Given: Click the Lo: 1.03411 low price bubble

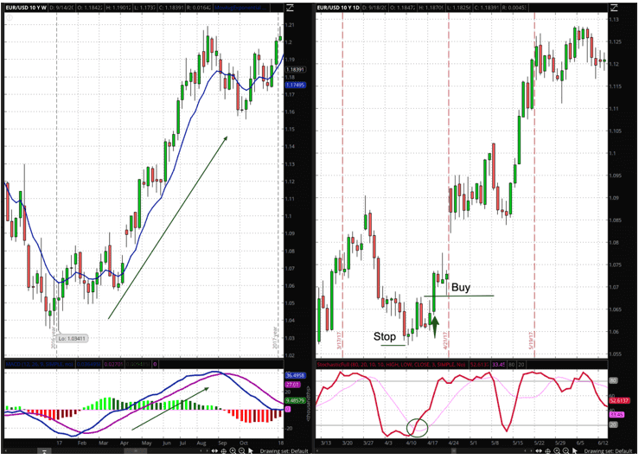Looking at the screenshot, I should coord(72,339).
